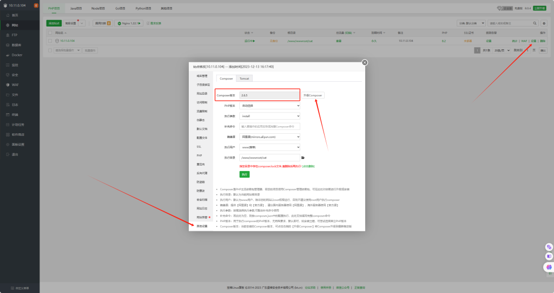Click the 升级Composer button

tap(313, 95)
